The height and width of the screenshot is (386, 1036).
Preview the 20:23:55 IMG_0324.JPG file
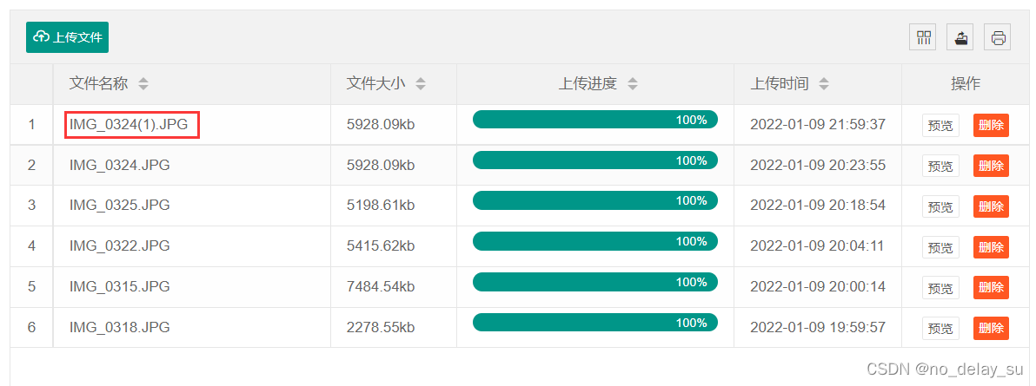941,166
